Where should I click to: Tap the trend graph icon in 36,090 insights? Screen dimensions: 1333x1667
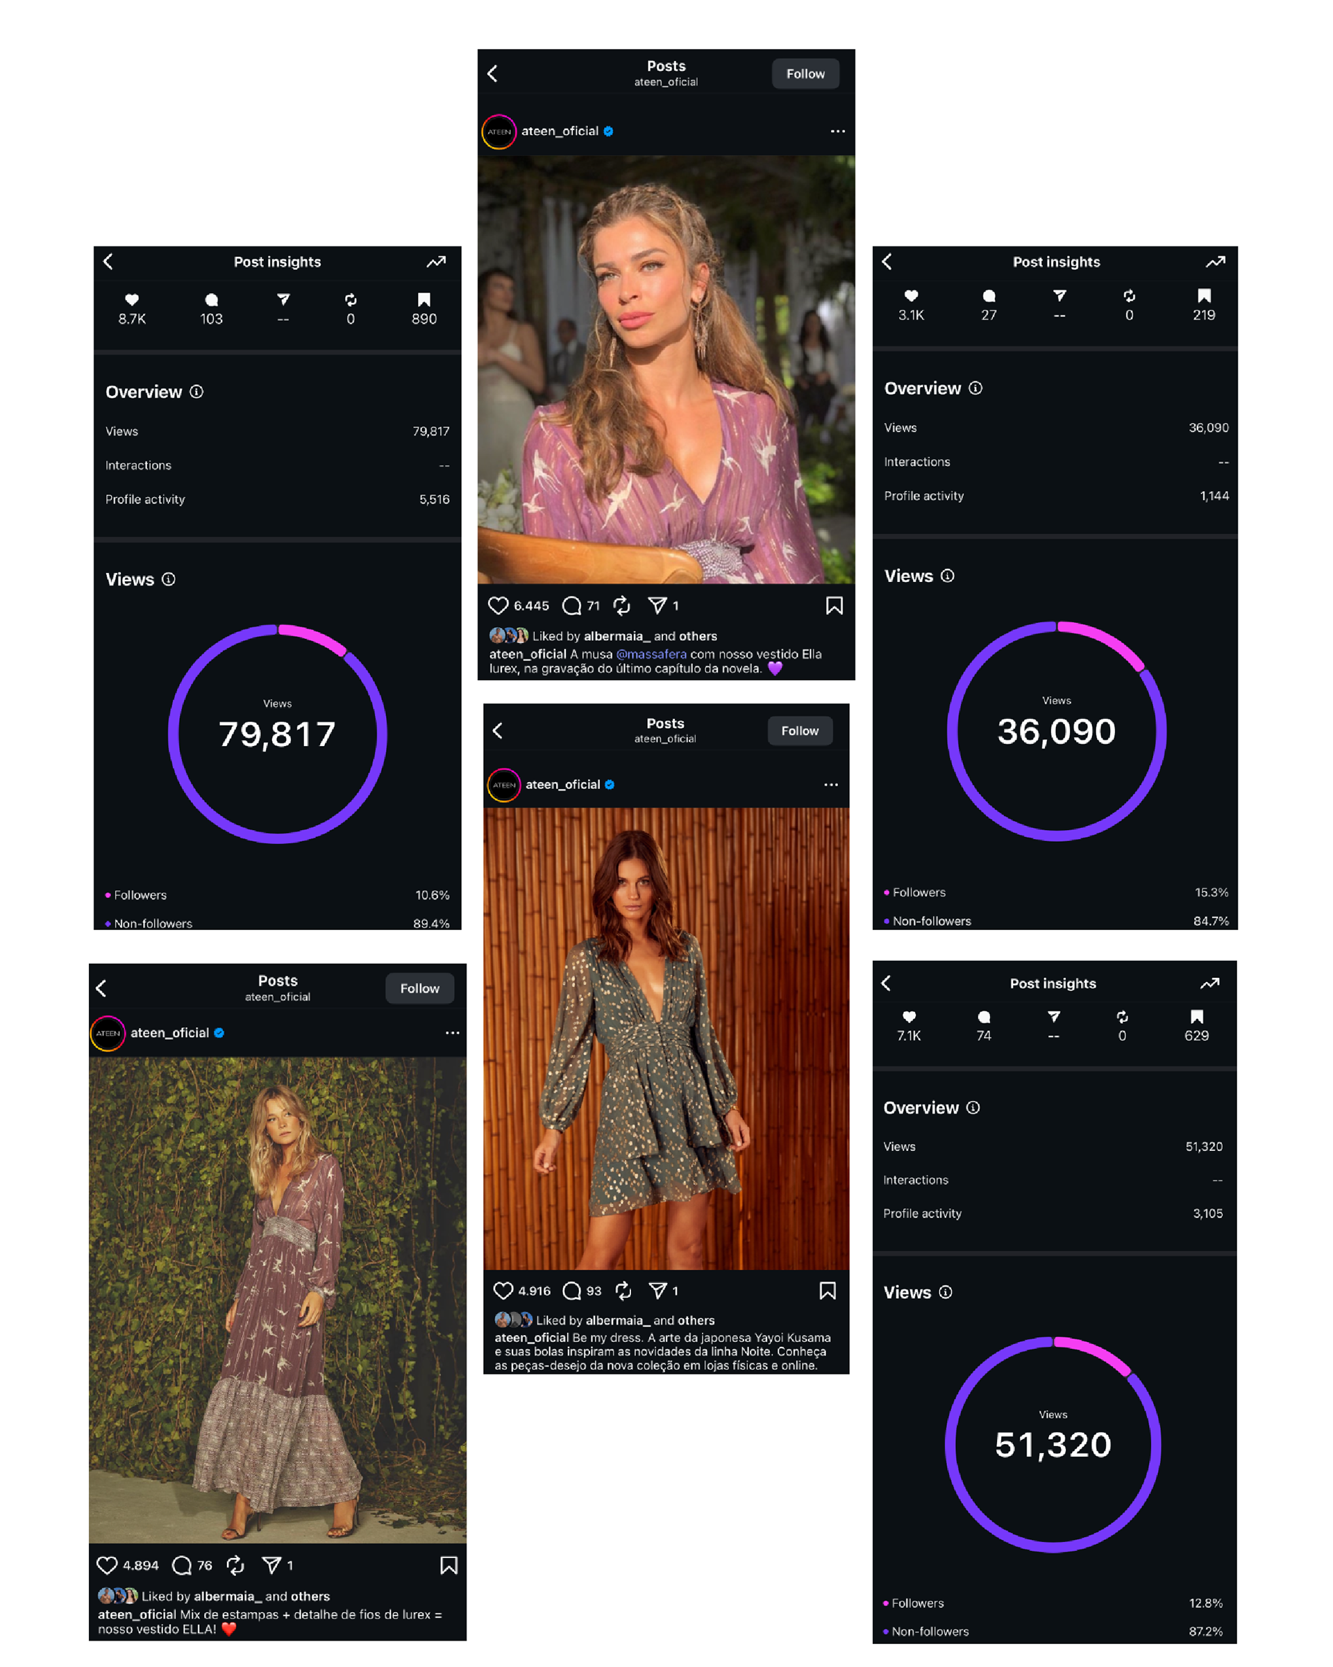point(1215,262)
